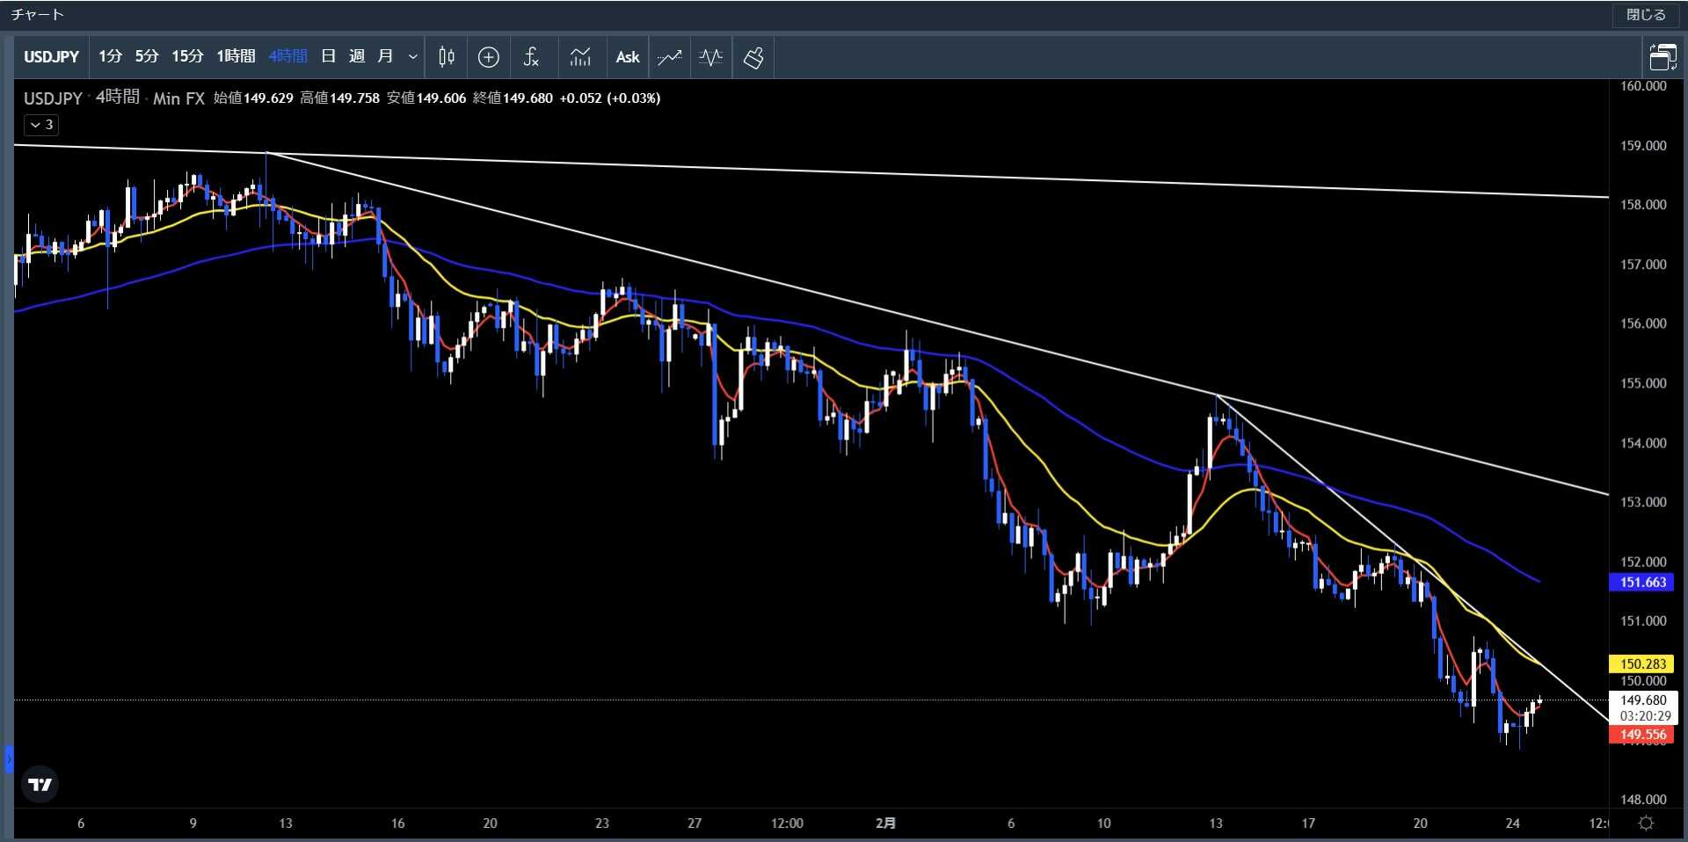Switch to the 1時間 timeframe

tap(236, 57)
